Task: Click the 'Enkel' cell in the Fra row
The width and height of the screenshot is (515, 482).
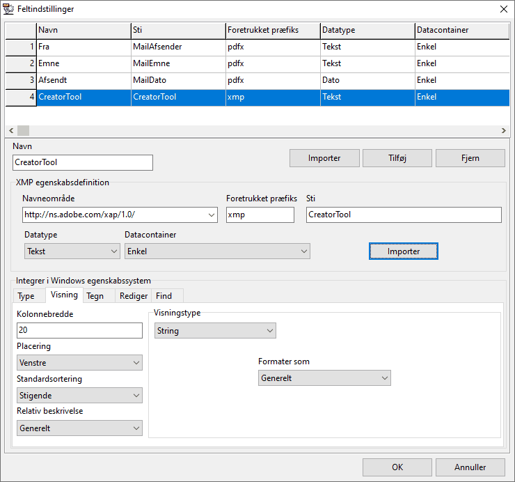Action: 462,47
